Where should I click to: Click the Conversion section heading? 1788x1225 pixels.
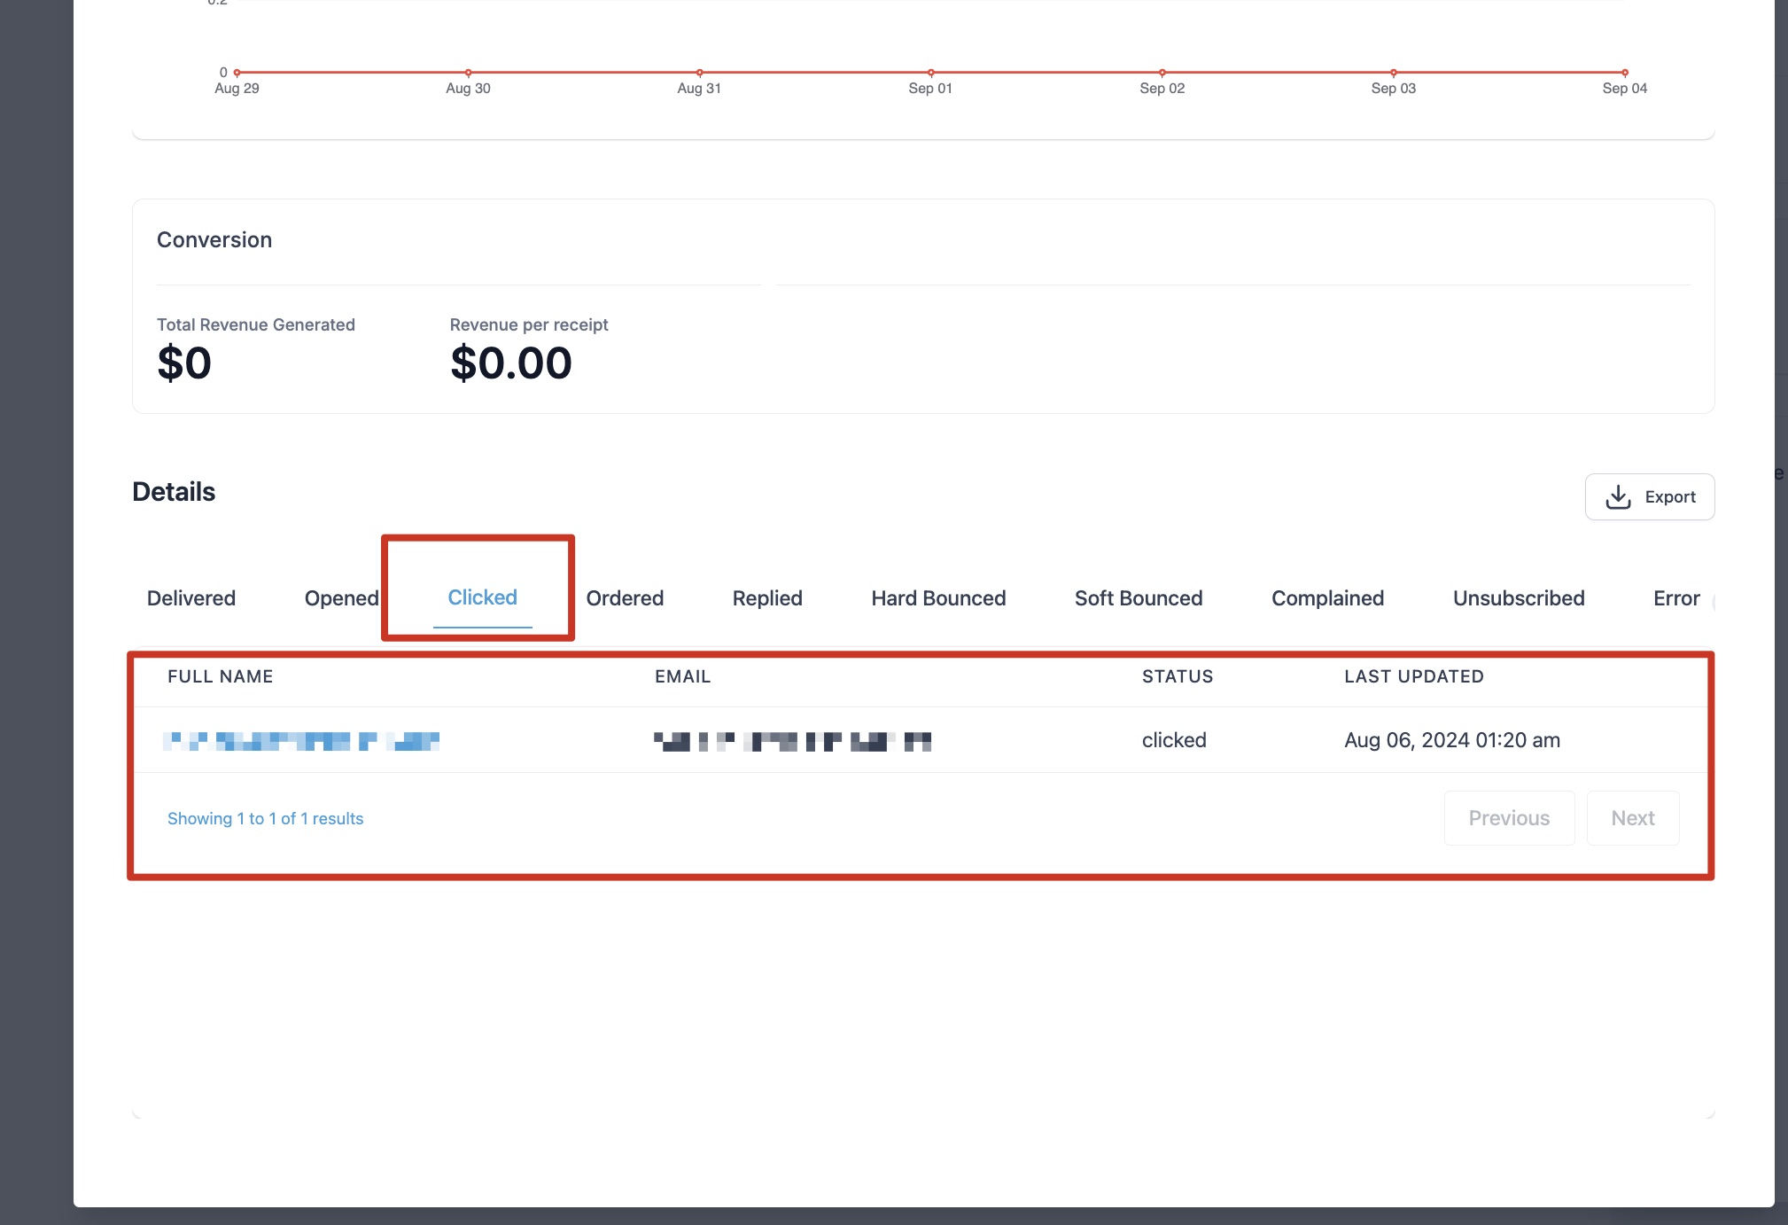point(214,240)
